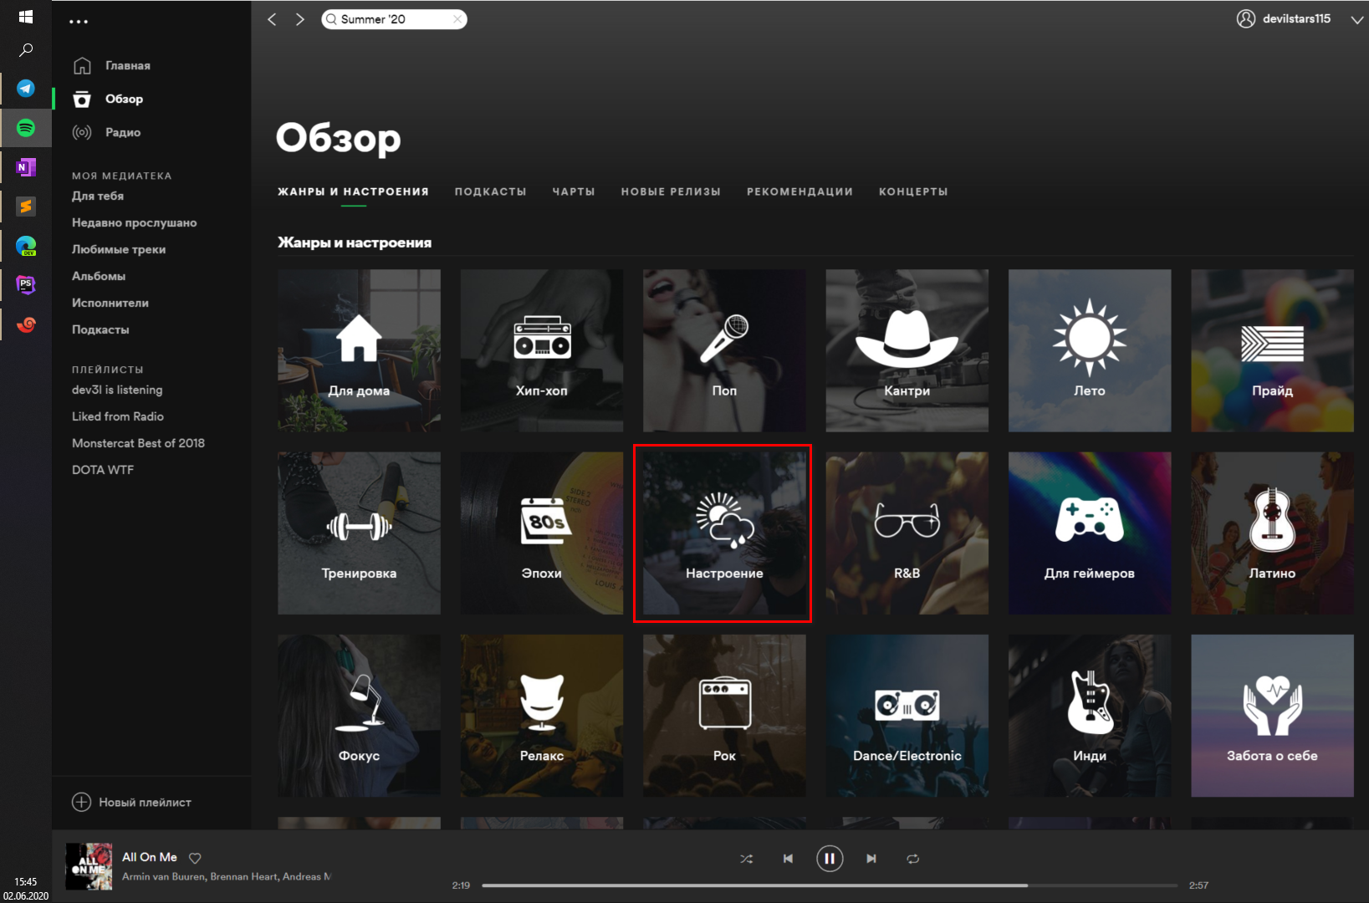The height and width of the screenshot is (903, 1369).
Task: Click the search box containing Summer '20
Action: pyautogui.click(x=394, y=19)
